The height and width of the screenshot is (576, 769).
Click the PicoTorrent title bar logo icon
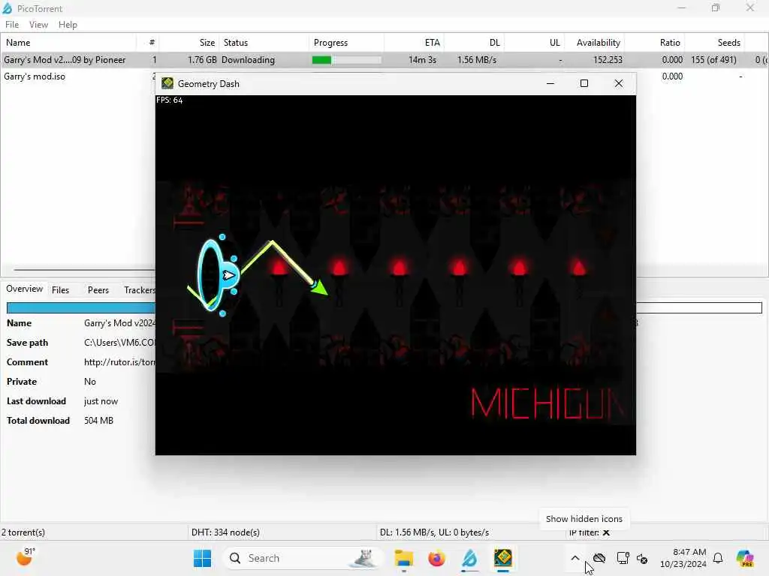[8, 8]
